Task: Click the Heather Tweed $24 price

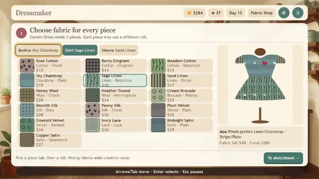Action: (105, 100)
